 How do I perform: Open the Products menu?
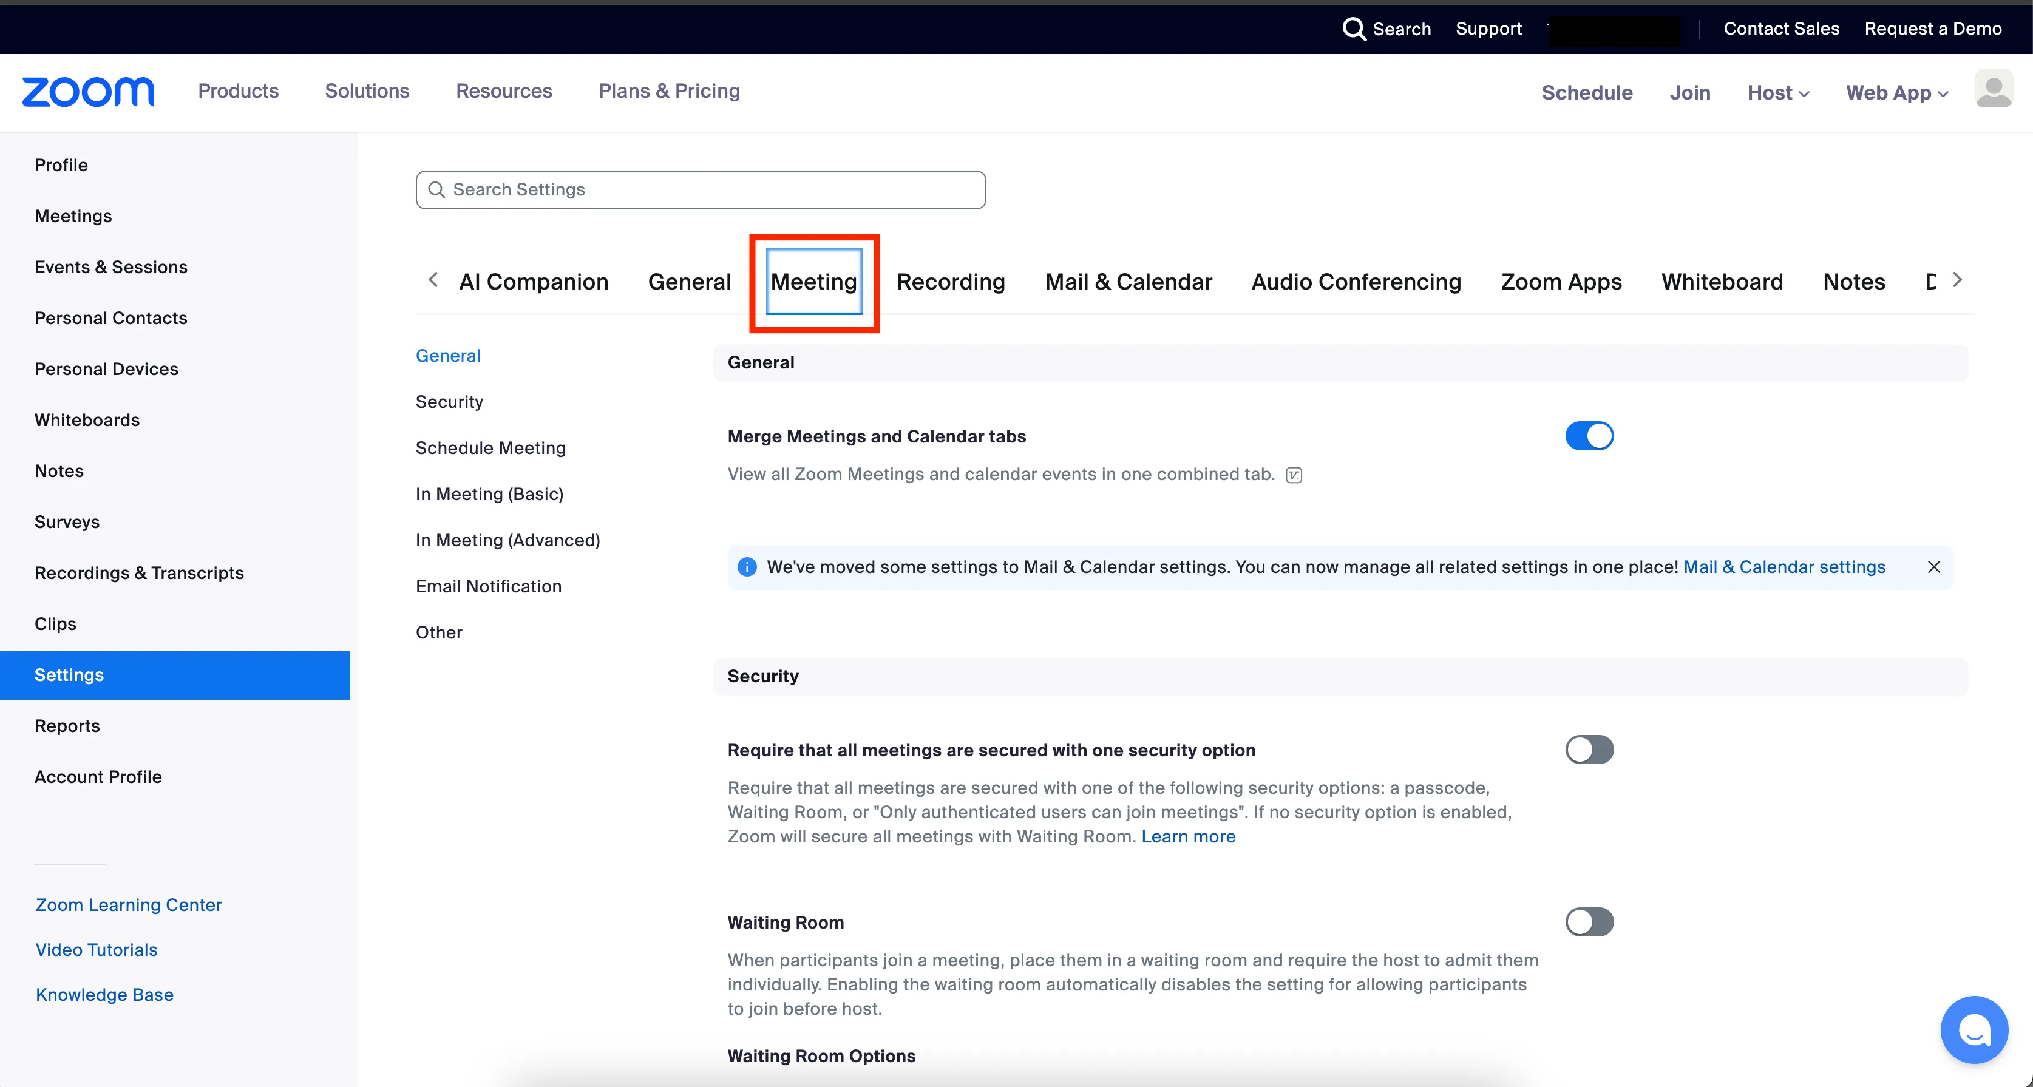pos(239,92)
